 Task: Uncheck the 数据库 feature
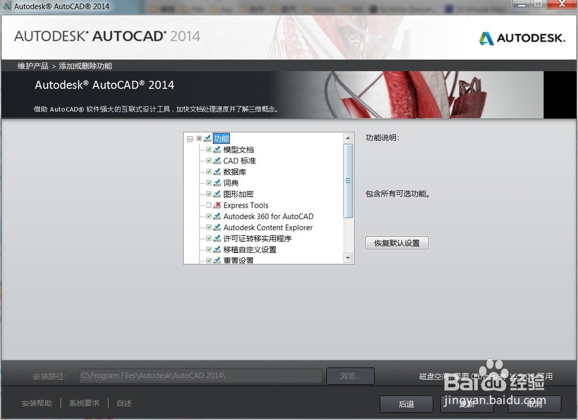209,171
